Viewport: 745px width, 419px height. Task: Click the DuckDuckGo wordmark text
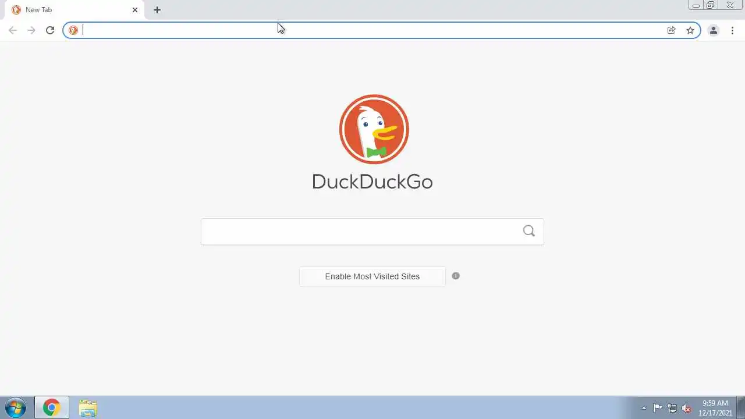point(372,182)
